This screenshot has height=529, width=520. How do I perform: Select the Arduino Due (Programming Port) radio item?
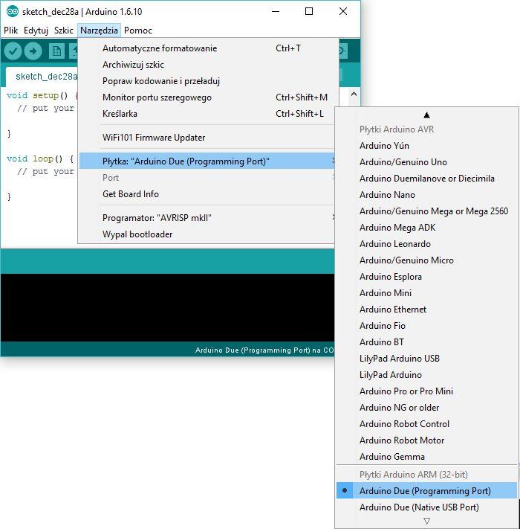pos(426,490)
